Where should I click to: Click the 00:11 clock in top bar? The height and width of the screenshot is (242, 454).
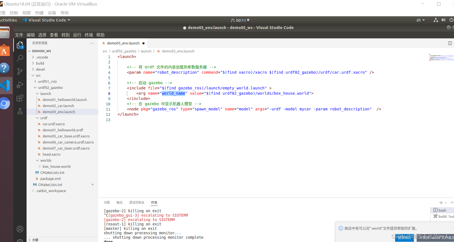pos(240,20)
